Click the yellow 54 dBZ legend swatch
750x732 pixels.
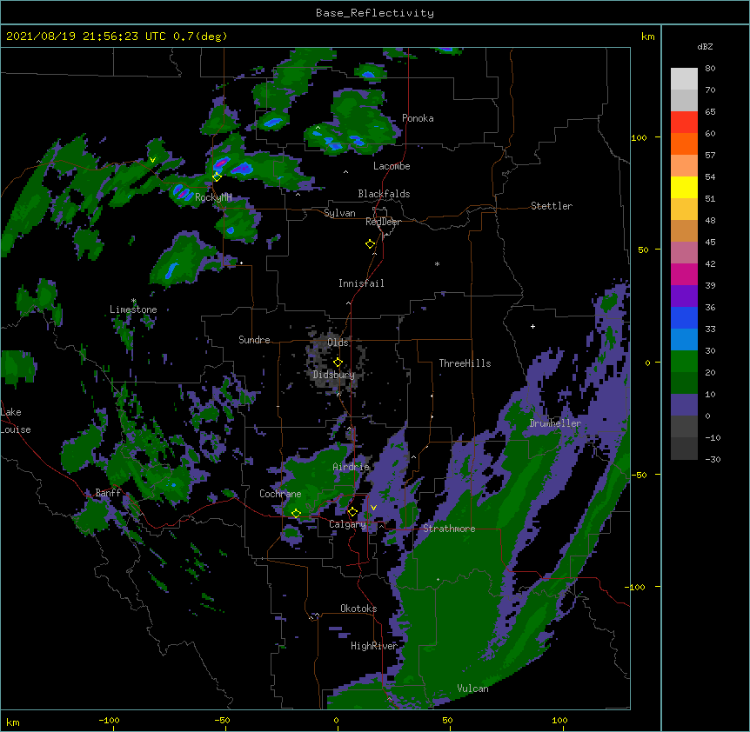[x=684, y=187]
